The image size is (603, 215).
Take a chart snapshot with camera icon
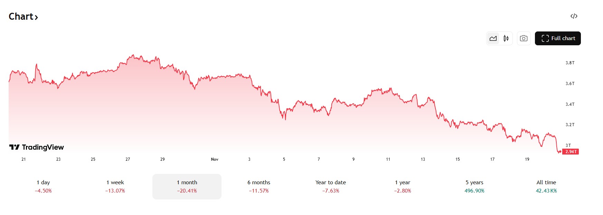[524, 38]
